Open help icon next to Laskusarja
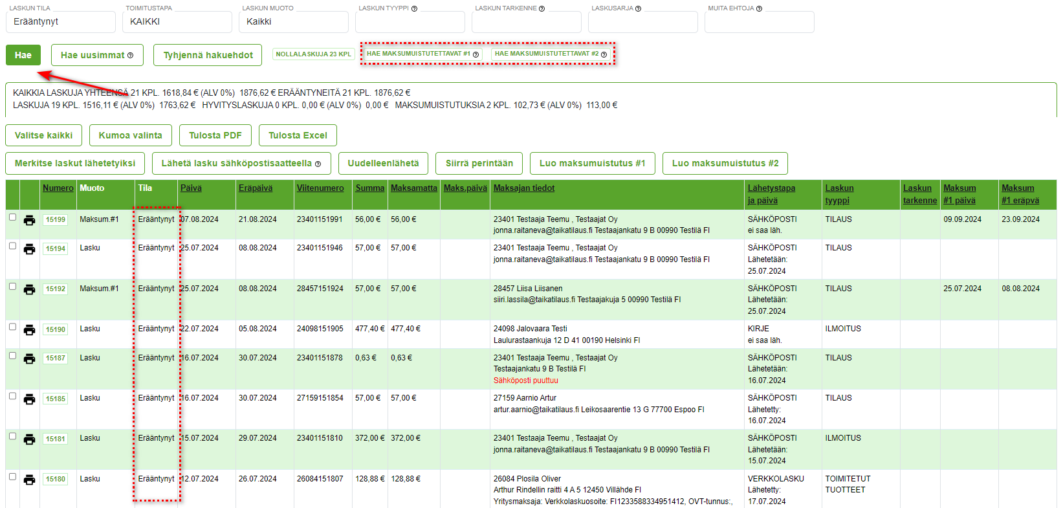1063x508 pixels. tap(638, 8)
